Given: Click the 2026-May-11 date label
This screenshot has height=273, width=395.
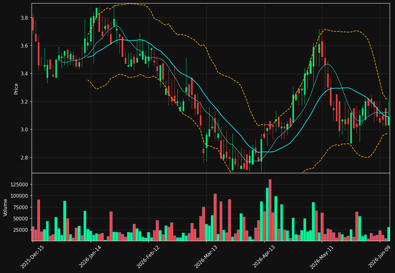Looking at the screenshot, I should 321,257.
